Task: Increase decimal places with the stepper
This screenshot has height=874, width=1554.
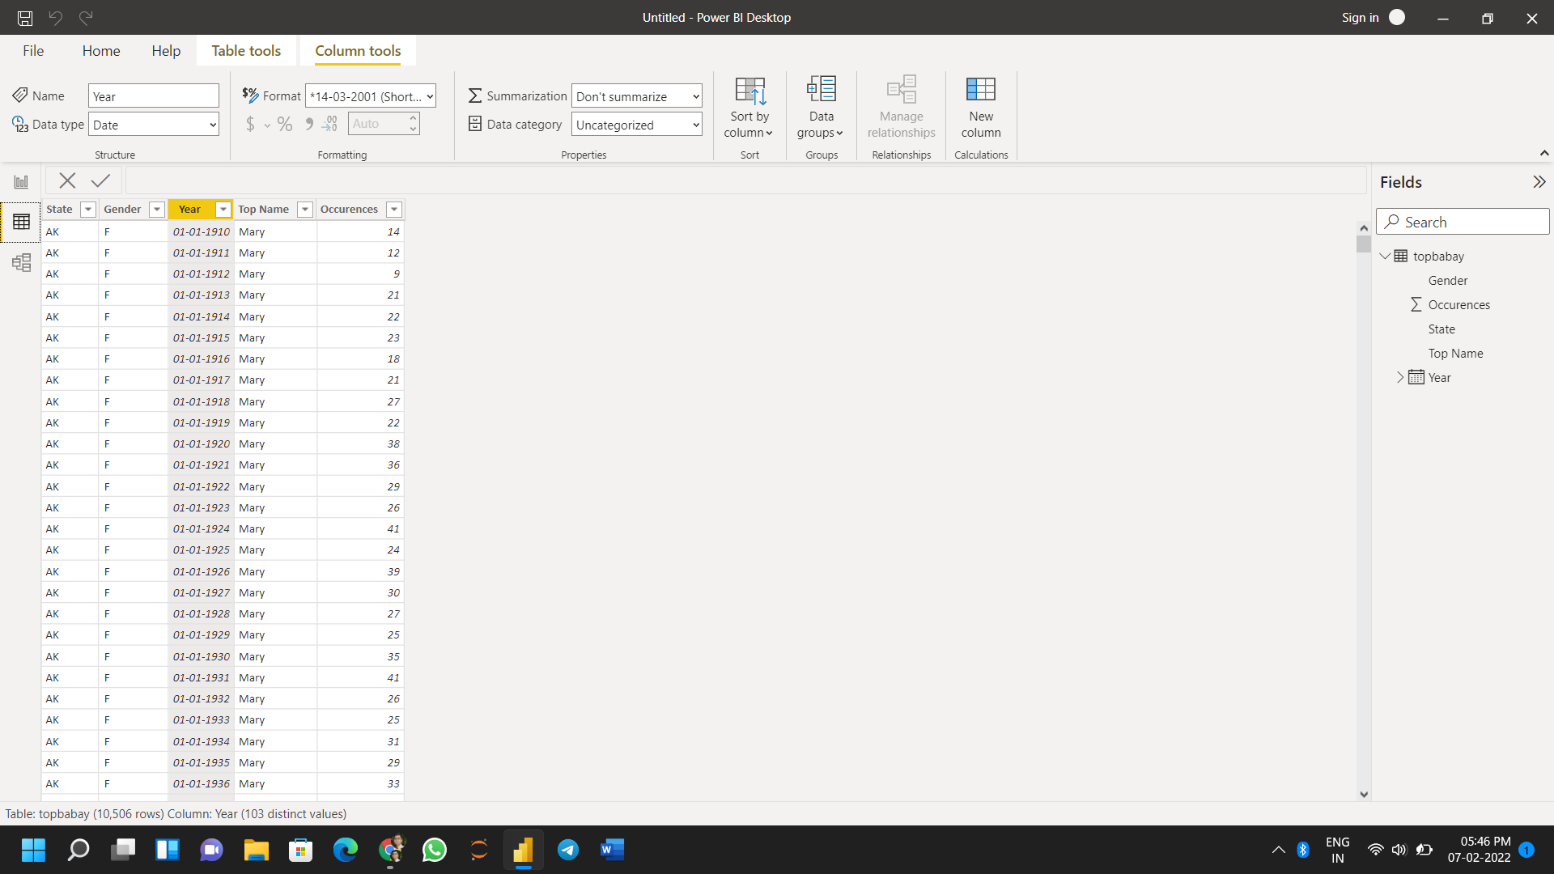Action: pyautogui.click(x=413, y=119)
